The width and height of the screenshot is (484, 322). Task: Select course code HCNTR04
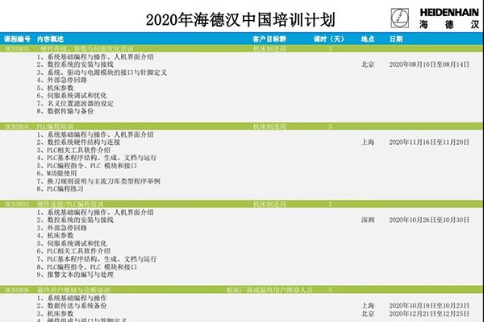click(17, 126)
